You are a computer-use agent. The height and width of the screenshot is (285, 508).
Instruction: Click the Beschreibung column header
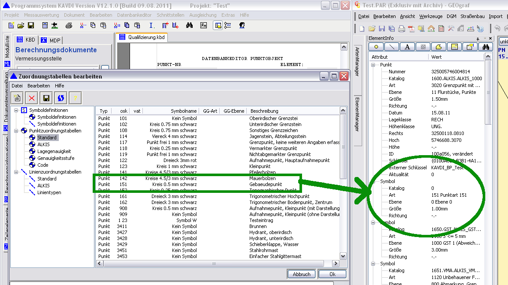[264, 111]
